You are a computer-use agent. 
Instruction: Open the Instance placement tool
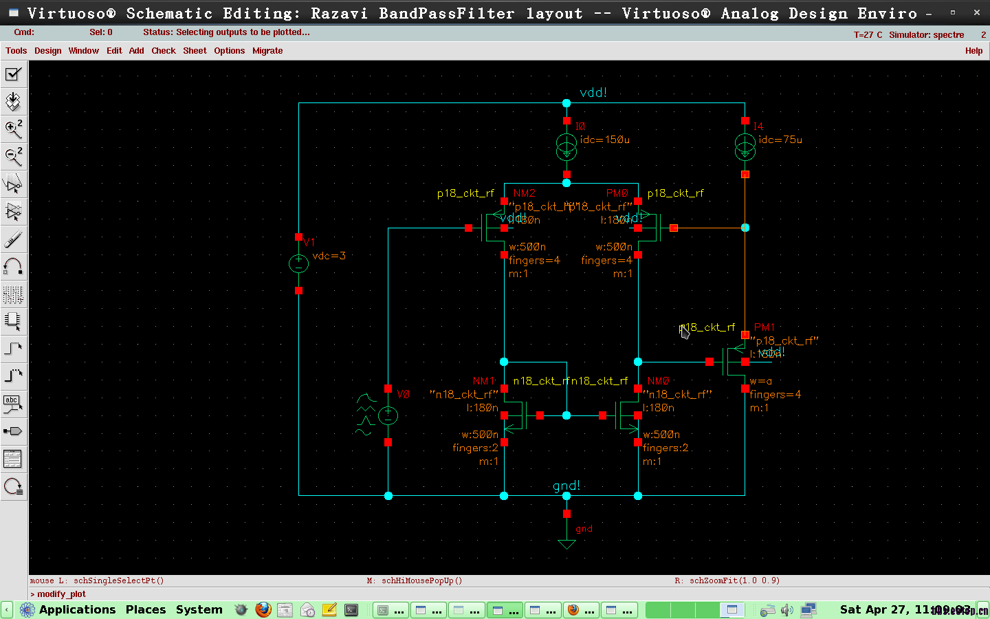pos(13,321)
